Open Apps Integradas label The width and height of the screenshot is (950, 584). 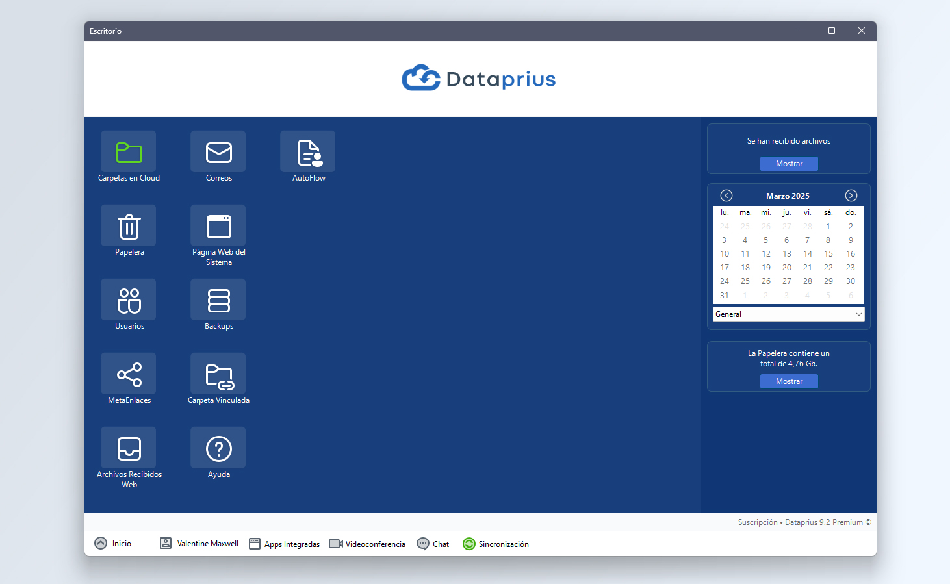(292, 544)
